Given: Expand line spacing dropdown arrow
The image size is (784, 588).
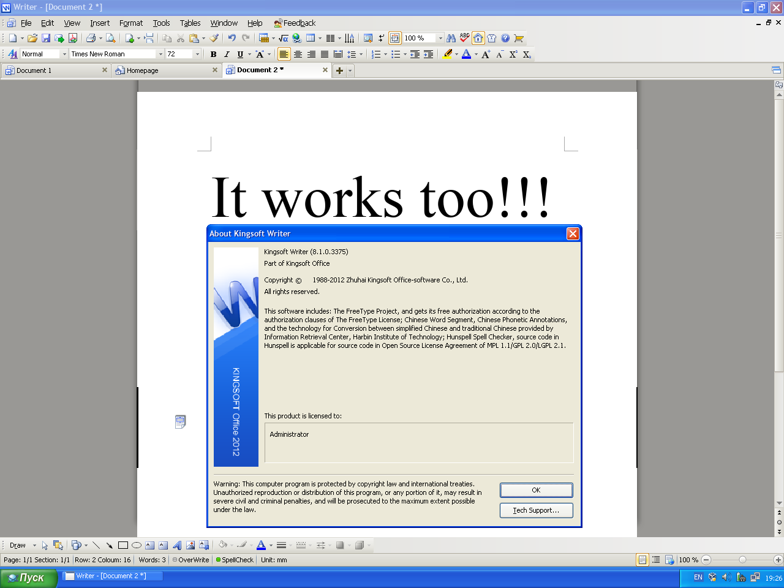Looking at the screenshot, I should coord(361,54).
